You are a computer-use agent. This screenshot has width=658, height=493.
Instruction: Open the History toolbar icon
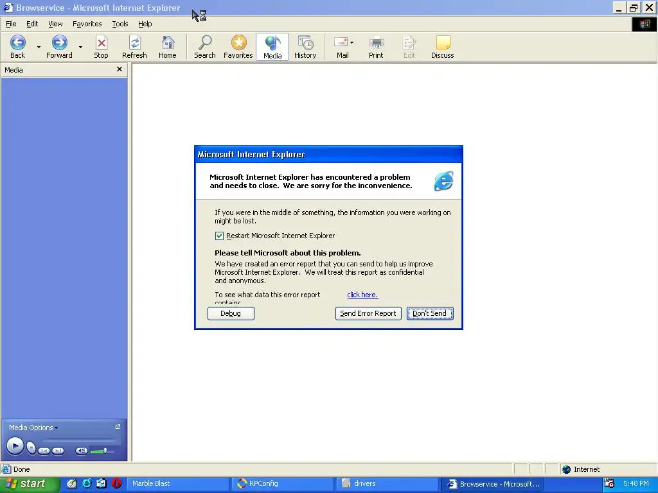tap(305, 43)
